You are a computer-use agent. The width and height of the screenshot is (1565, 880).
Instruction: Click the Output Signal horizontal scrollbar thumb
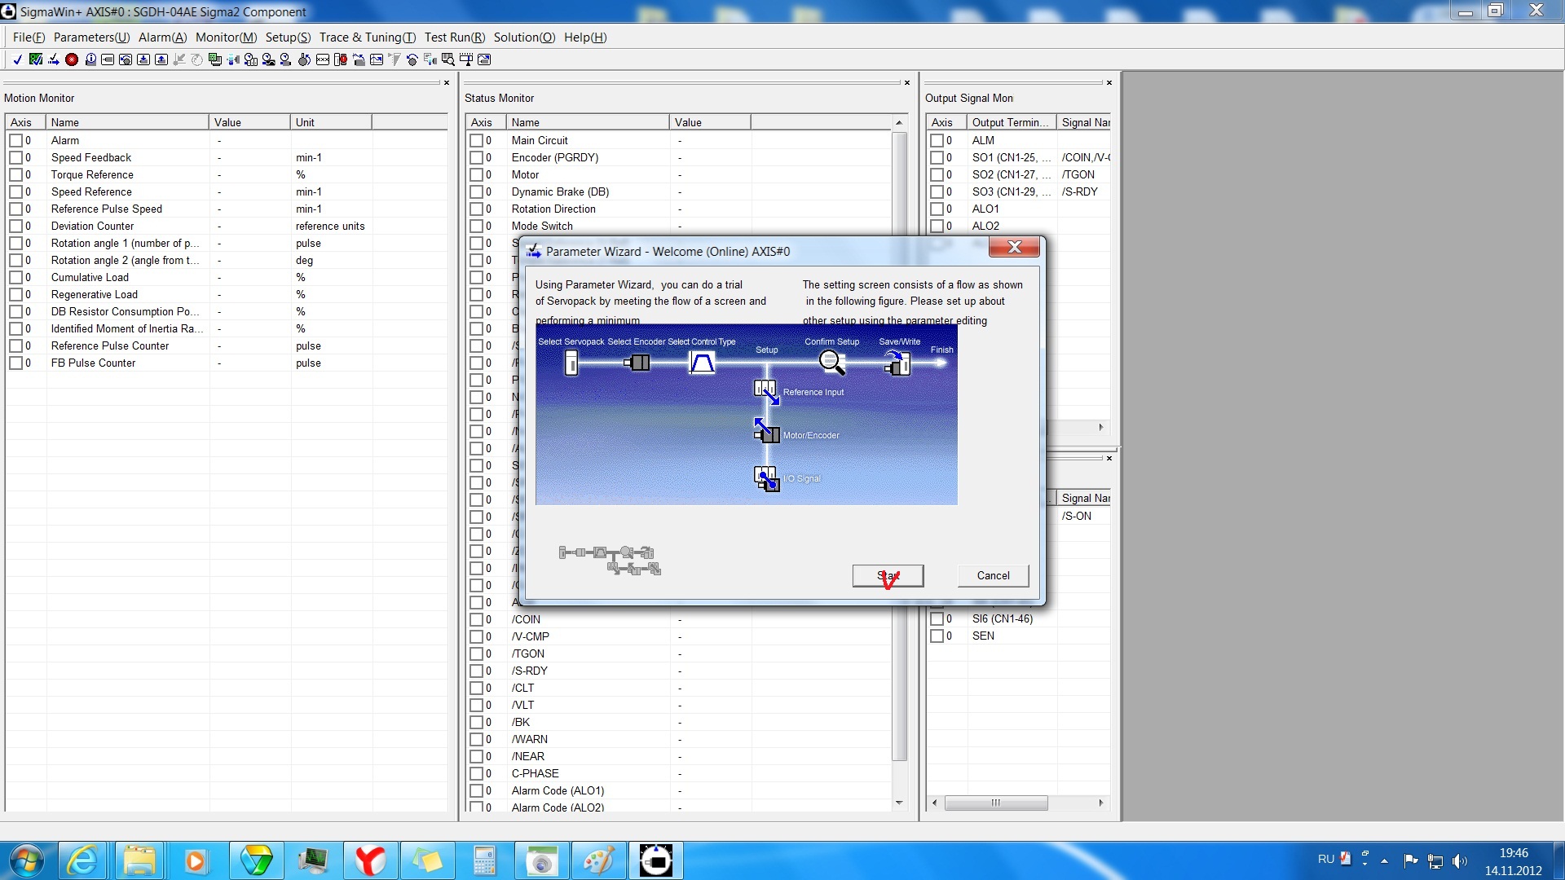pyautogui.click(x=995, y=803)
